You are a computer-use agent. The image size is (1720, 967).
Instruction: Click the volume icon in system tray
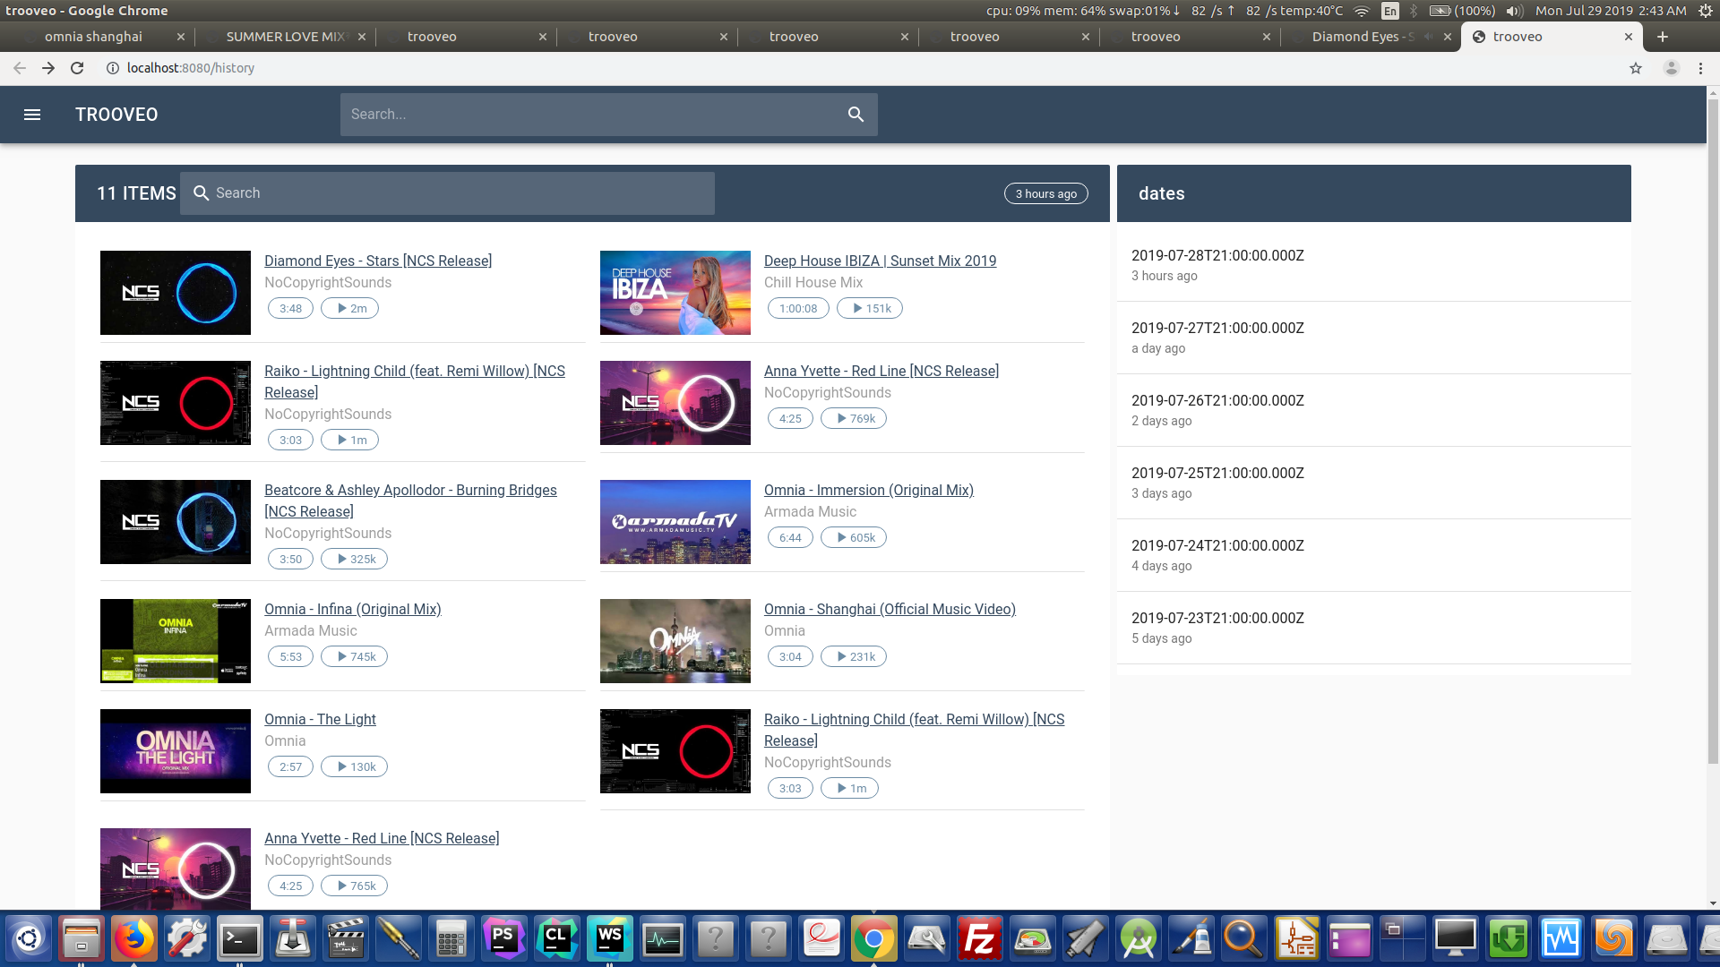tap(1514, 11)
